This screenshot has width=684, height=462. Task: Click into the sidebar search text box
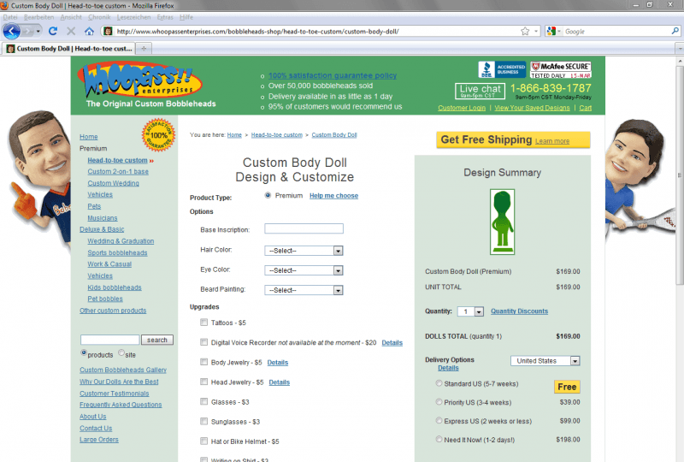[x=110, y=340]
